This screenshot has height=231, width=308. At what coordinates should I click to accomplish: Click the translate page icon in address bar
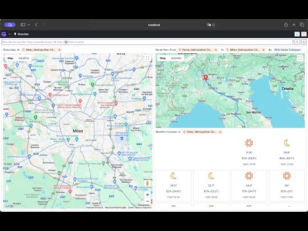(x=209, y=25)
